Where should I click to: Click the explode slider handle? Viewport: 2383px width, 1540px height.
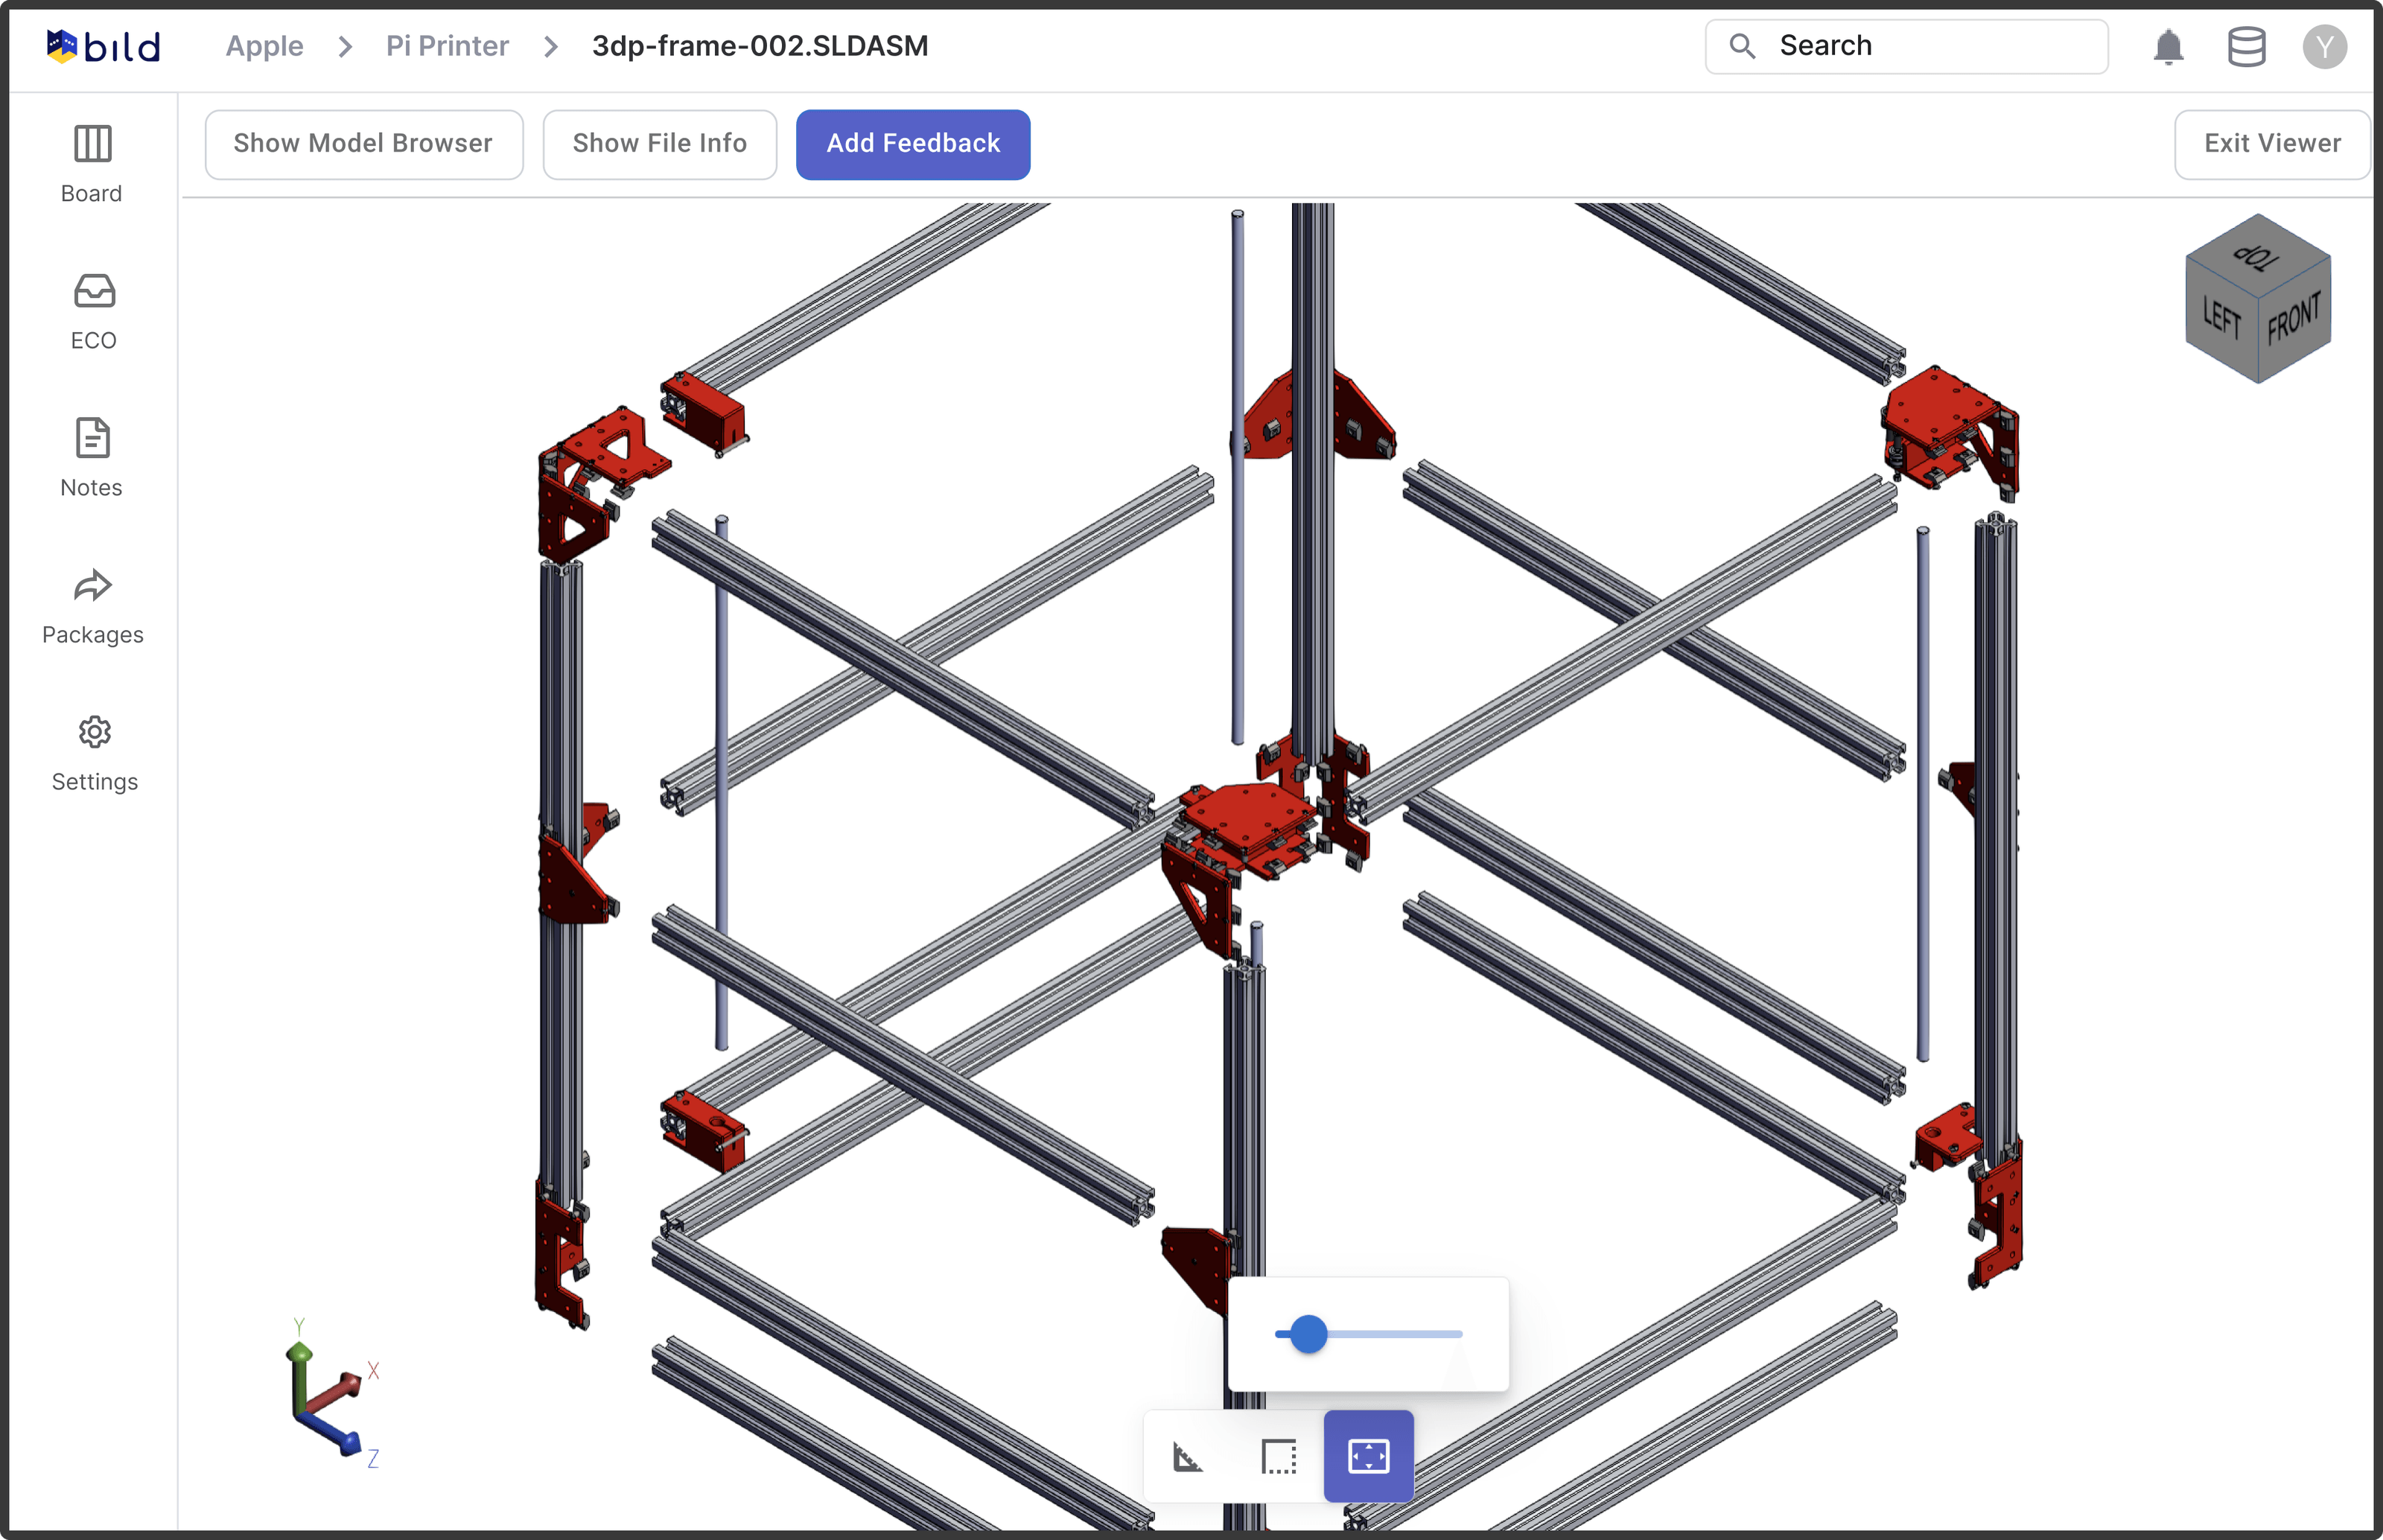[1308, 1334]
